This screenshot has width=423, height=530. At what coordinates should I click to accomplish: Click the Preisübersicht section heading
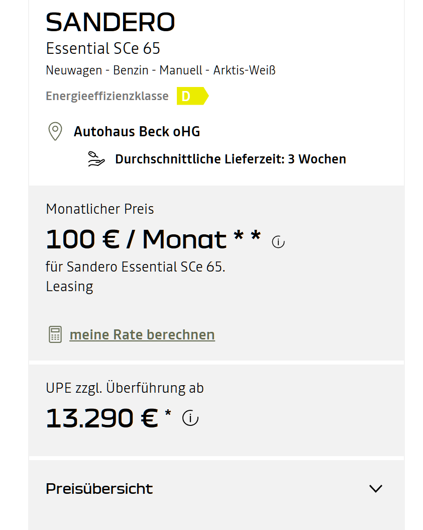[x=99, y=488]
